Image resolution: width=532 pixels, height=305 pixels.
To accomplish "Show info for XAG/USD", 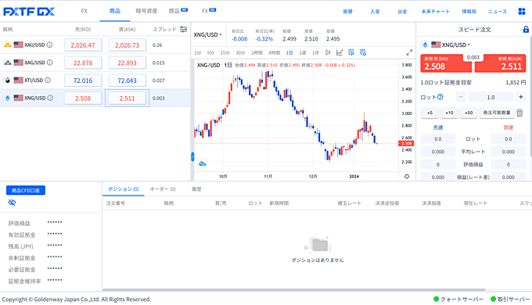I will [x=49, y=63].
